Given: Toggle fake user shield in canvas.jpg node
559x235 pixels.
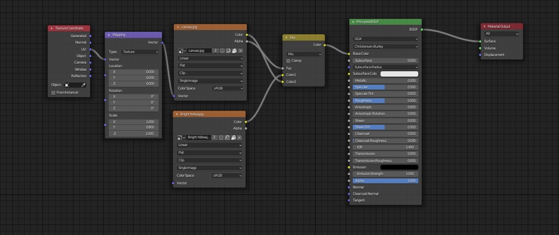Looking at the screenshot, I should pyautogui.click(x=222, y=51).
